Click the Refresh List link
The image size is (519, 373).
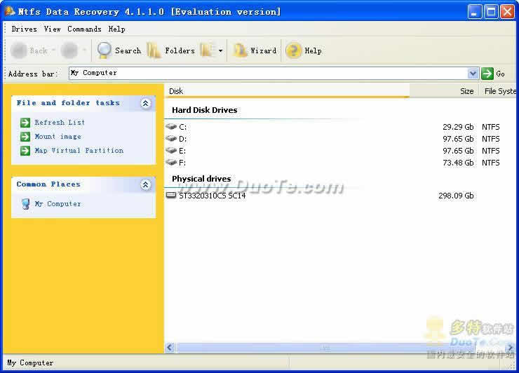point(60,123)
